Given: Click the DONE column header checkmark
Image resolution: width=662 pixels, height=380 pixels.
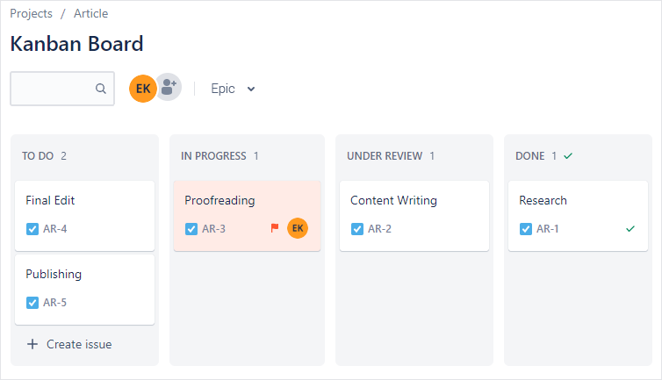Looking at the screenshot, I should [x=568, y=156].
